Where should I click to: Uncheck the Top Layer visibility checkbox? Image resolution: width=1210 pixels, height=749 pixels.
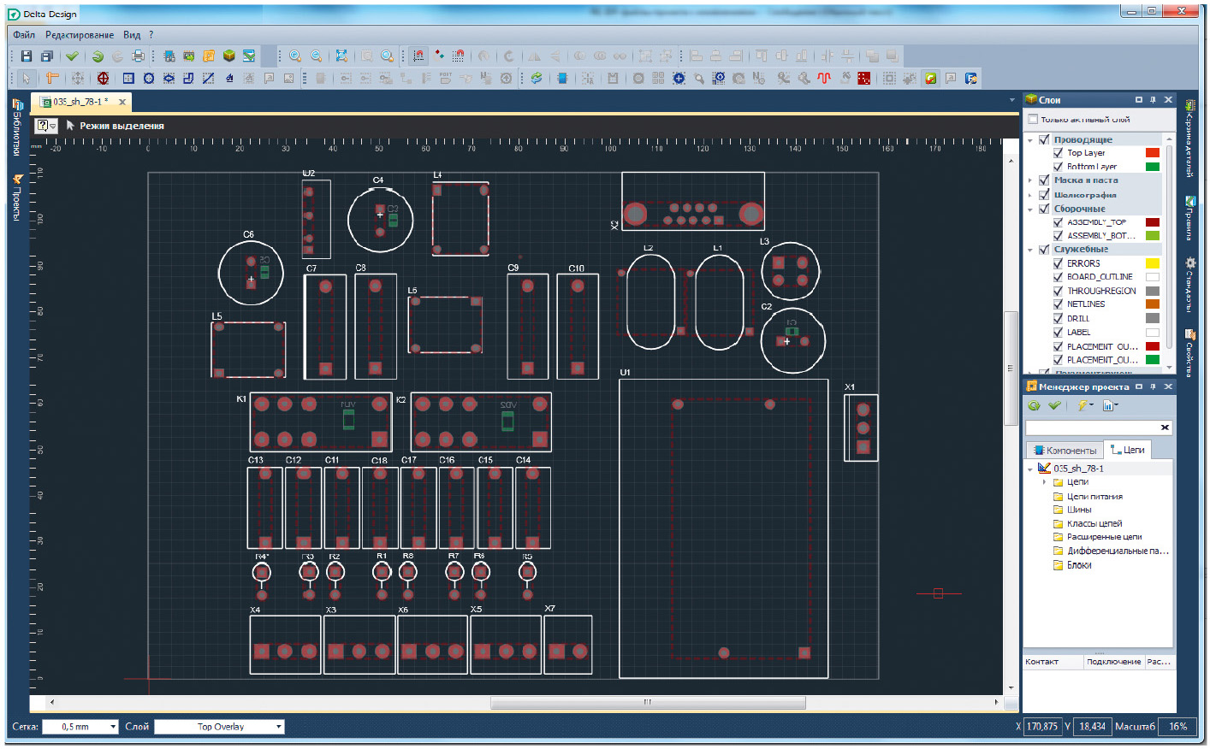tap(1058, 153)
